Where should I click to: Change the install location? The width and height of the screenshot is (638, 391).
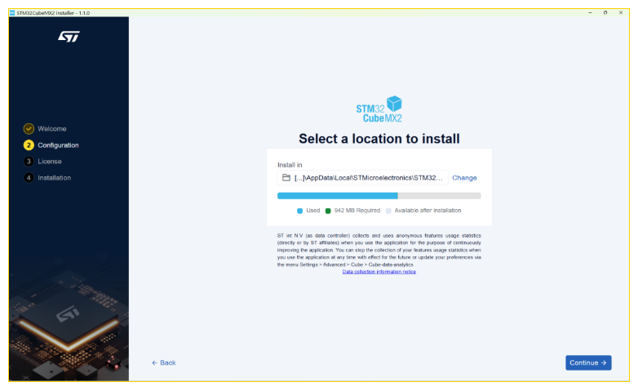click(464, 178)
